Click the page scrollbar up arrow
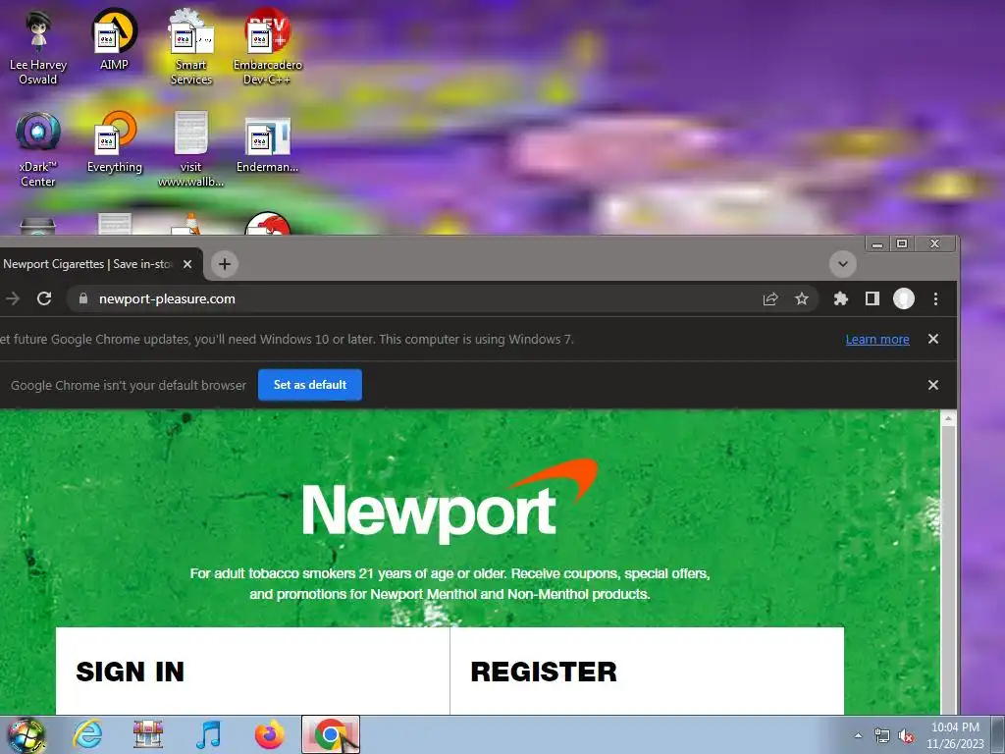The image size is (1005, 754). [949, 418]
